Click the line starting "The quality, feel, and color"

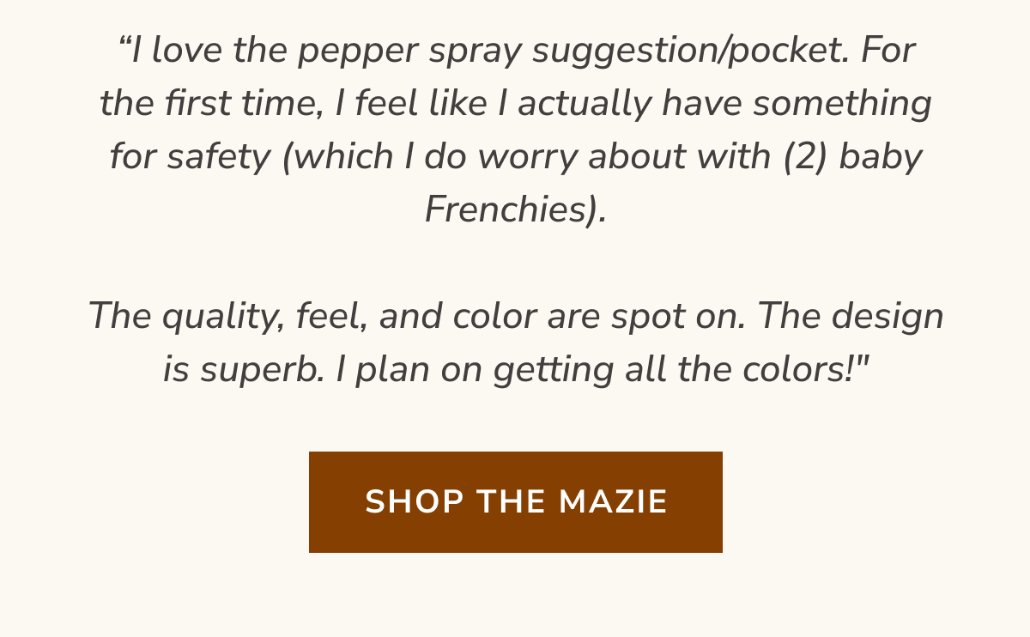click(516, 318)
